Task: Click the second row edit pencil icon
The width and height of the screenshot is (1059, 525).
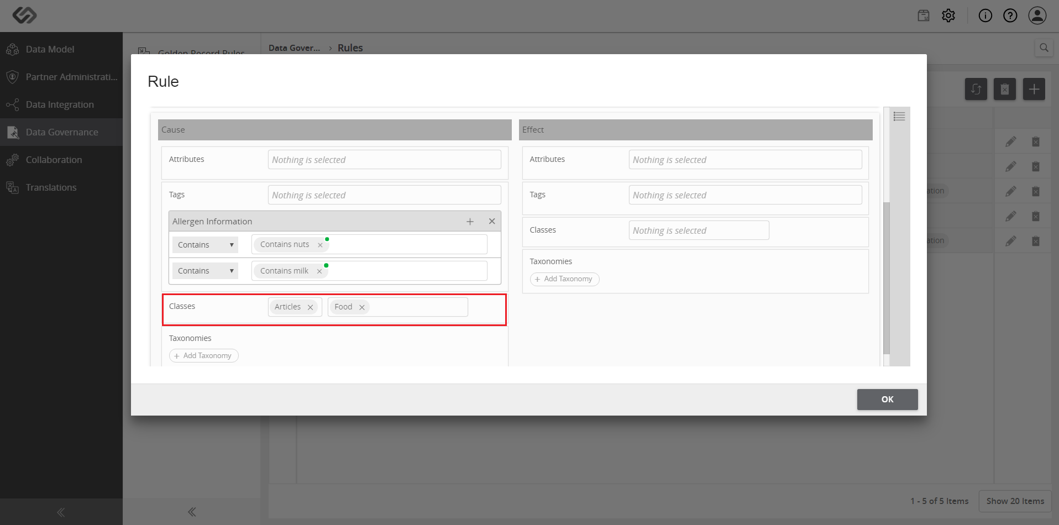Action: coord(1010,166)
